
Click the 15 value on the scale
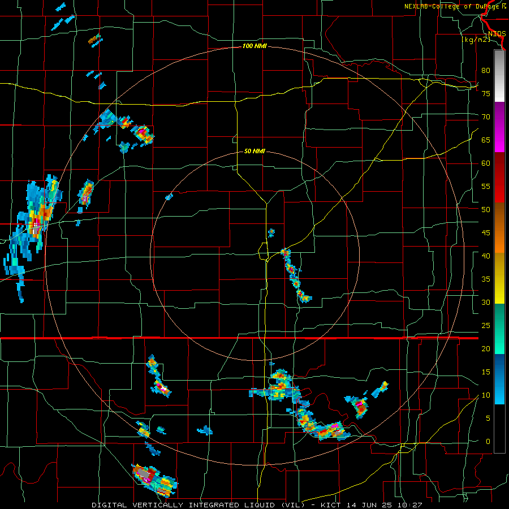pos(486,372)
